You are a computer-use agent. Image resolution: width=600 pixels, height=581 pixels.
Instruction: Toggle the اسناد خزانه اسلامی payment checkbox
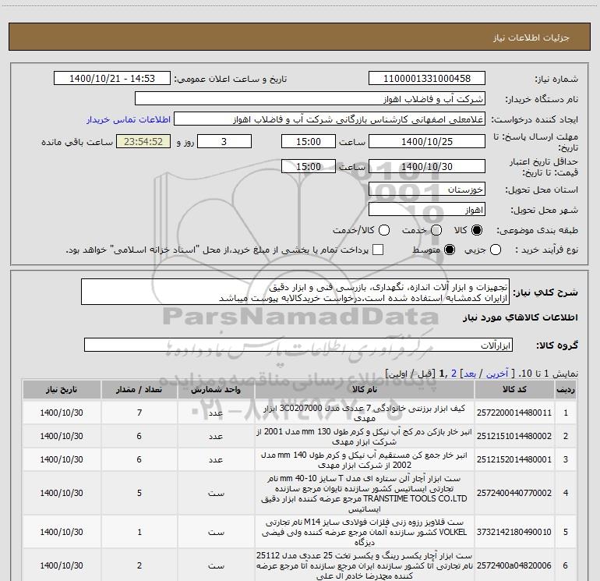point(378,250)
